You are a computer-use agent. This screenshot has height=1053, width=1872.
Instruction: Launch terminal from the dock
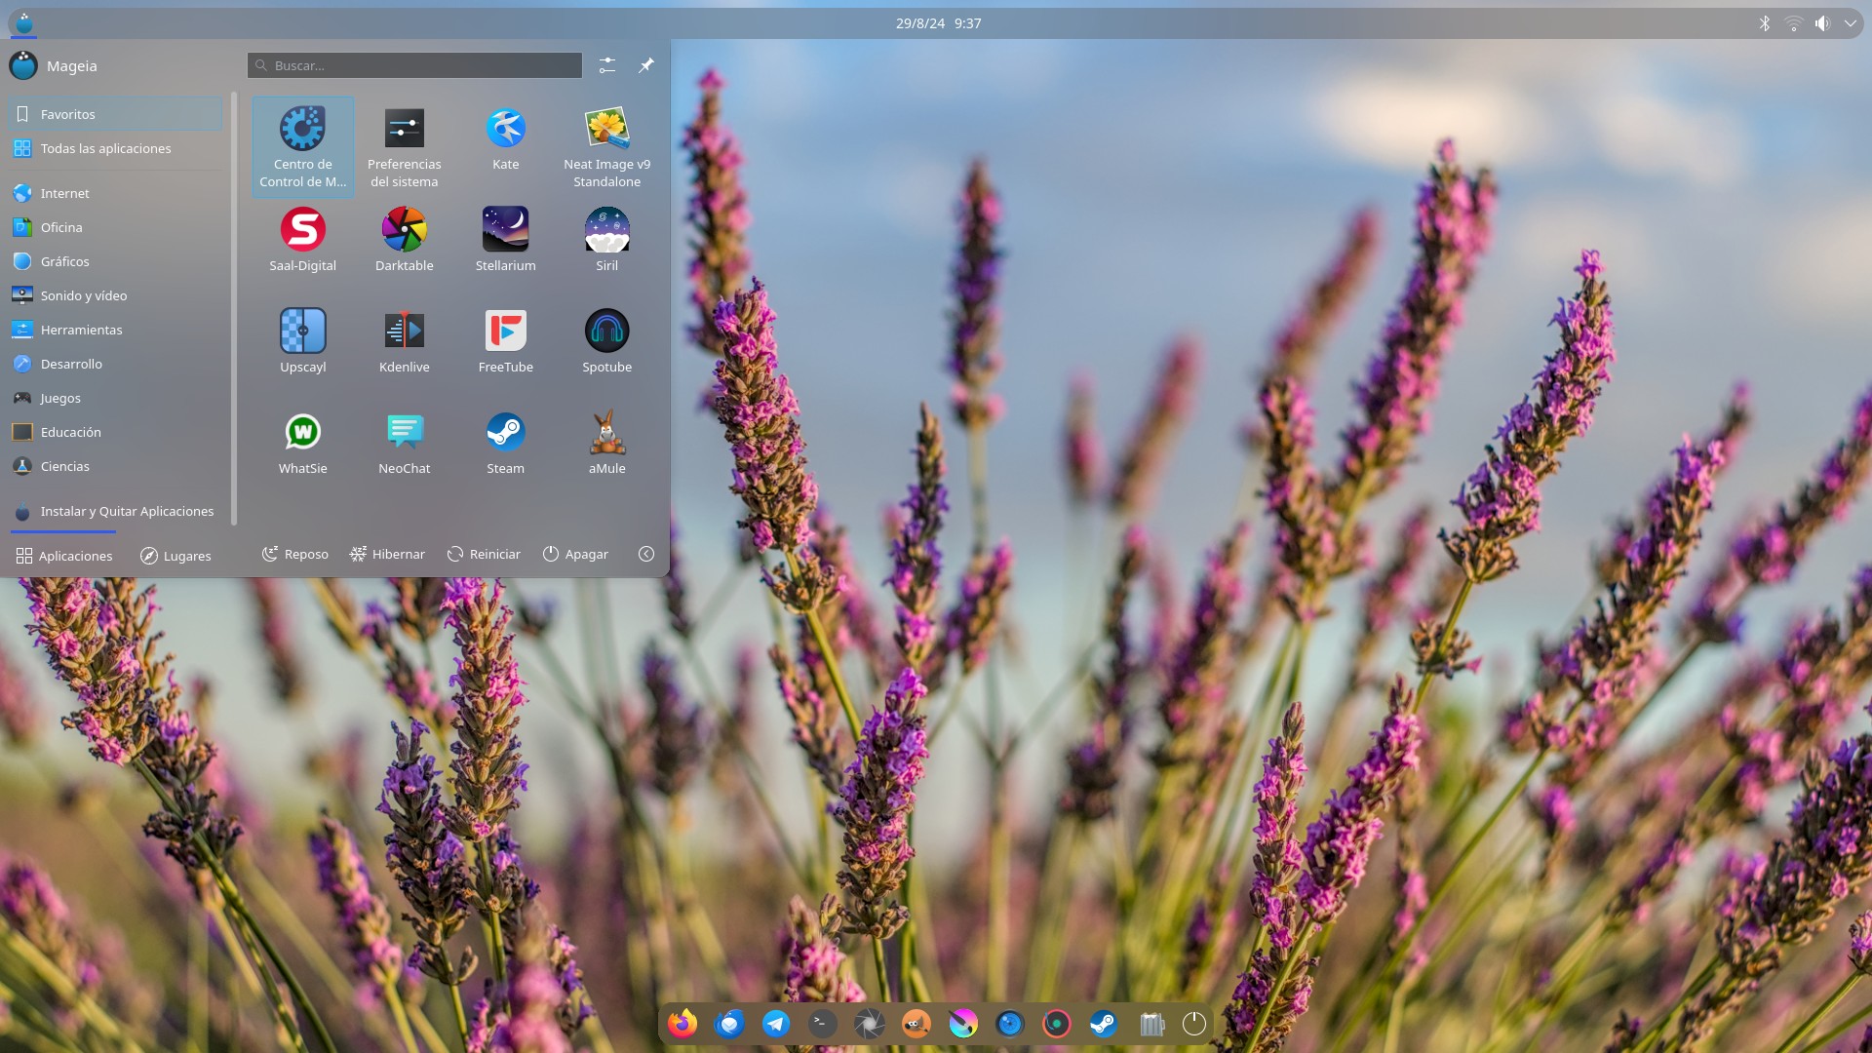coord(823,1024)
